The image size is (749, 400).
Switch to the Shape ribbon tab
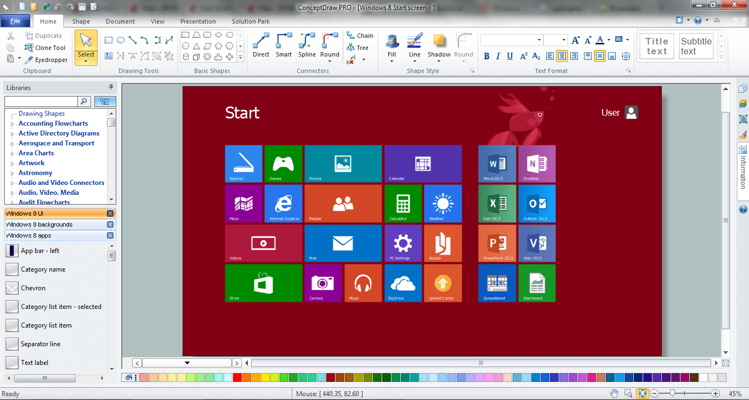(x=81, y=21)
